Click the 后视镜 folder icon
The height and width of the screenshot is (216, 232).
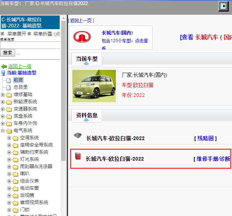[15, 196]
